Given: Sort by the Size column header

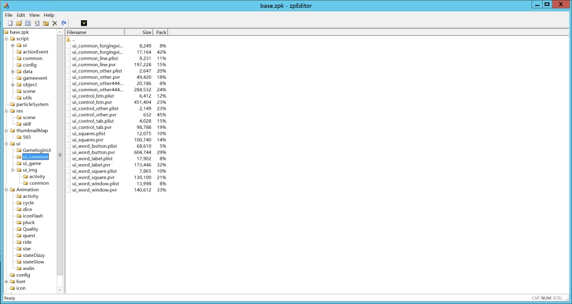Looking at the screenshot, I should (x=139, y=32).
